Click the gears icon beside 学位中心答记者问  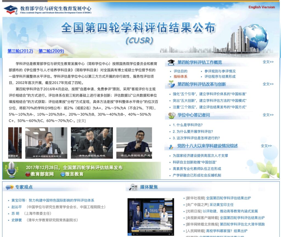172,115
